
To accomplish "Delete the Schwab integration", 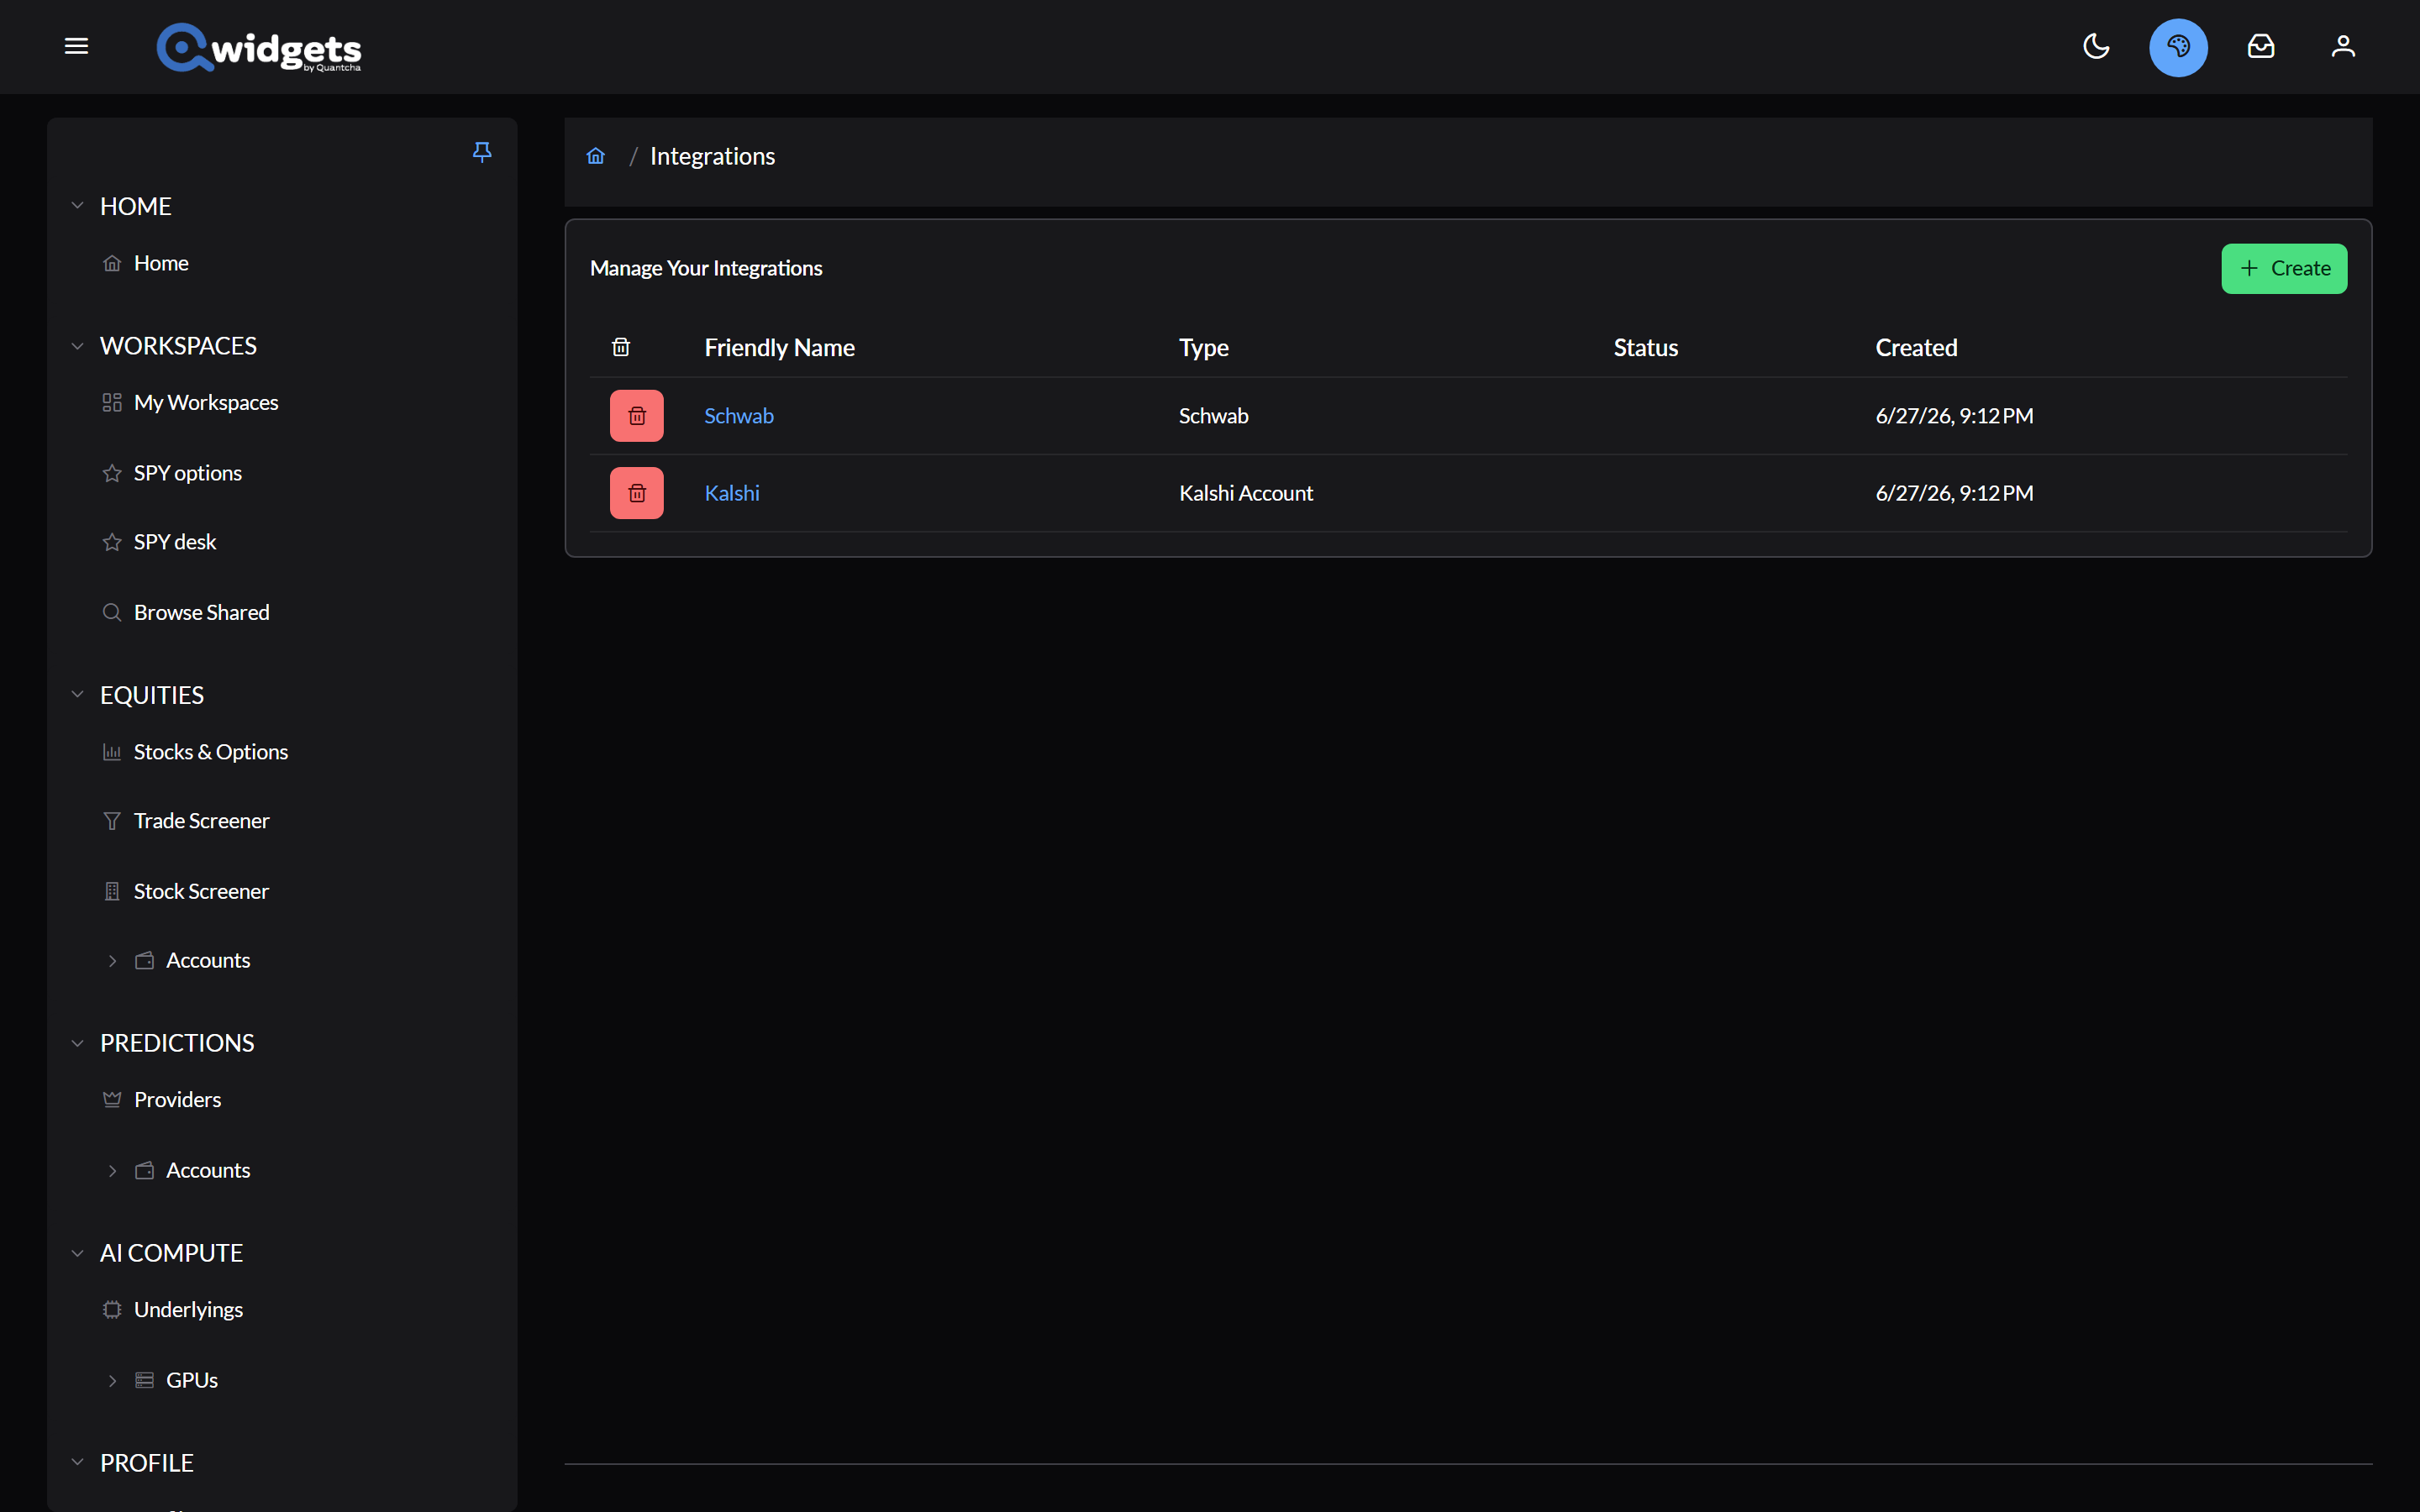I will (637, 416).
